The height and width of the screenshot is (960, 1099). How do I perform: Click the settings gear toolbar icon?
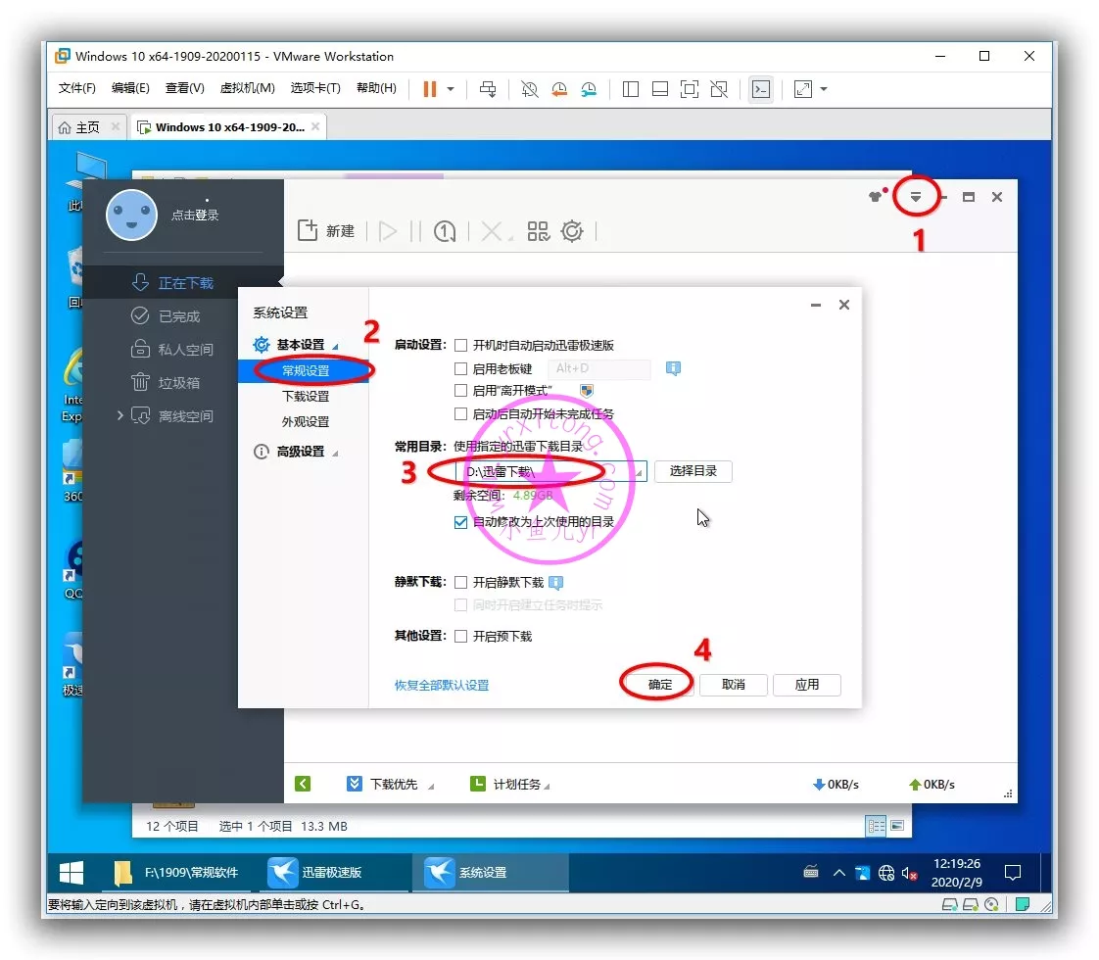[572, 231]
